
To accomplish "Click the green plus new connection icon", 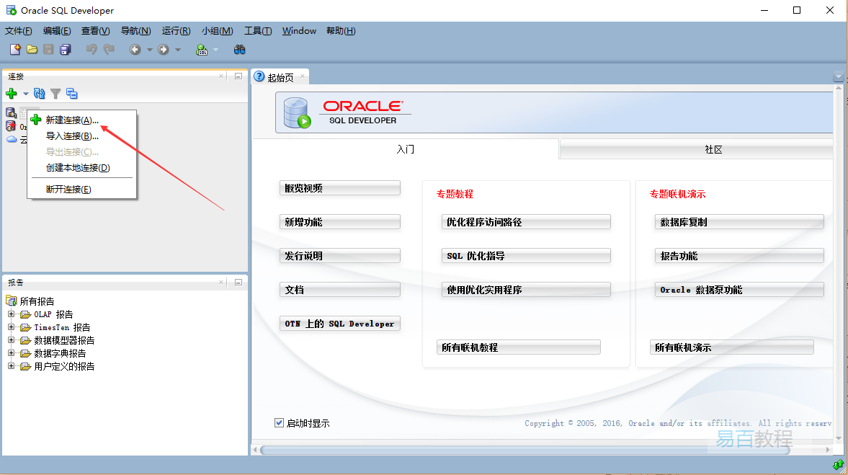I will pyautogui.click(x=12, y=94).
